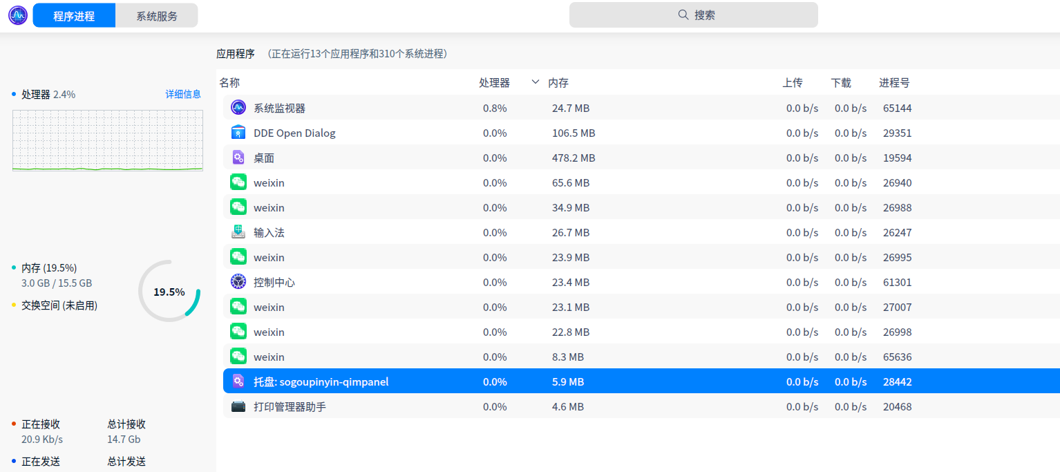Viewport: 1060px width, 472px height.
Task: Sort by the 名称 column header
Action: (229, 83)
